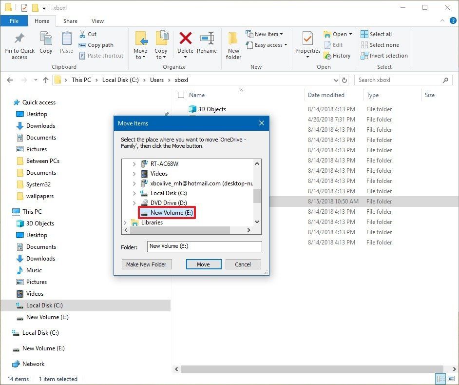Switch to the View ribbon tab

coord(97,21)
